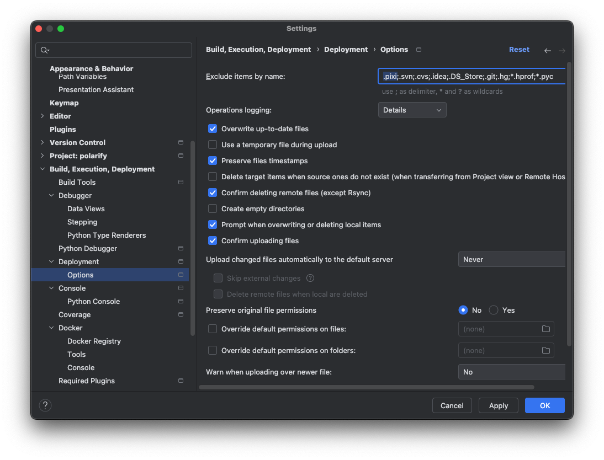Enable Use a temporary file during upload
Image resolution: width=604 pixels, height=460 pixels.
point(213,145)
